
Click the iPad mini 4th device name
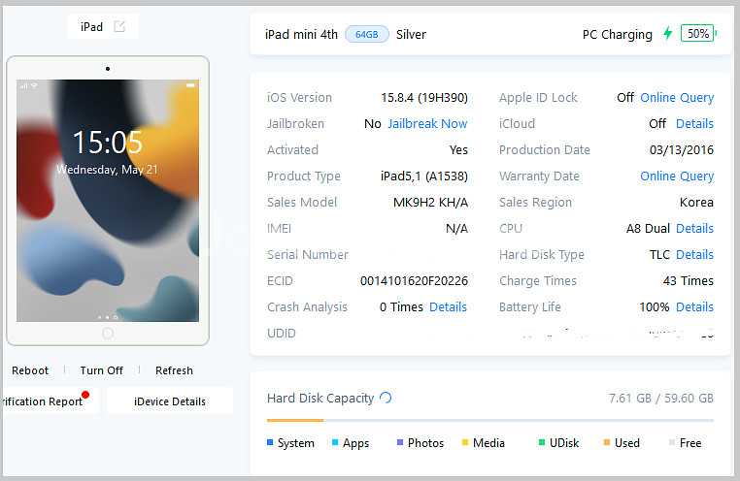302,34
